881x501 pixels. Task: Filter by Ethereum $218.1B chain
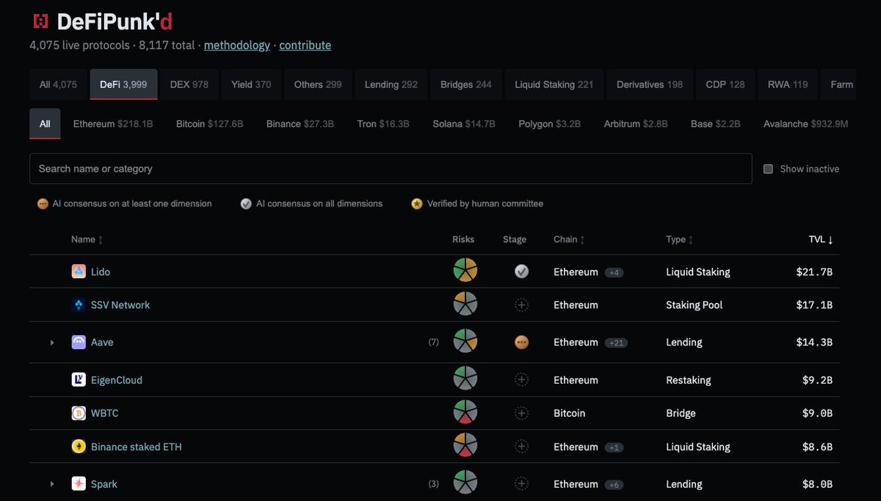tap(113, 124)
